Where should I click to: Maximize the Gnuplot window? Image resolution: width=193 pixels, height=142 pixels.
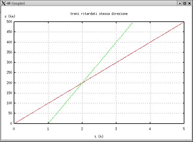pos(185,3)
